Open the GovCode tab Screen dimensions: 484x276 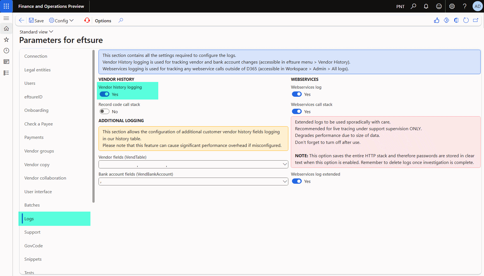coord(33,246)
